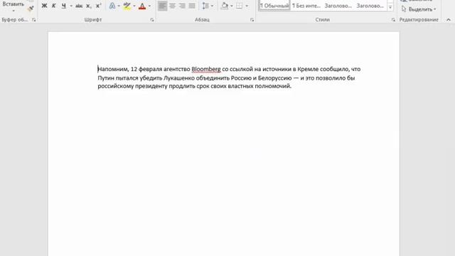Viewport: 455px width, 256px height.
Task: Align paragraph text right
Action: pos(182,6)
